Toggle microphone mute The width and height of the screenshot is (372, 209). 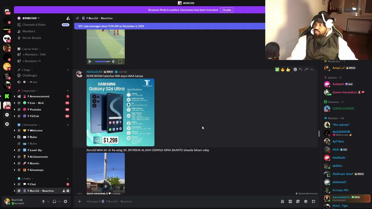click(x=43, y=201)
